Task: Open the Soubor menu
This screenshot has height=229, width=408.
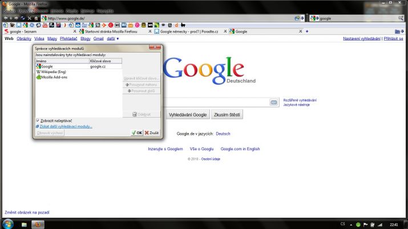Action: pyautogui.click(x=9, y=11)
